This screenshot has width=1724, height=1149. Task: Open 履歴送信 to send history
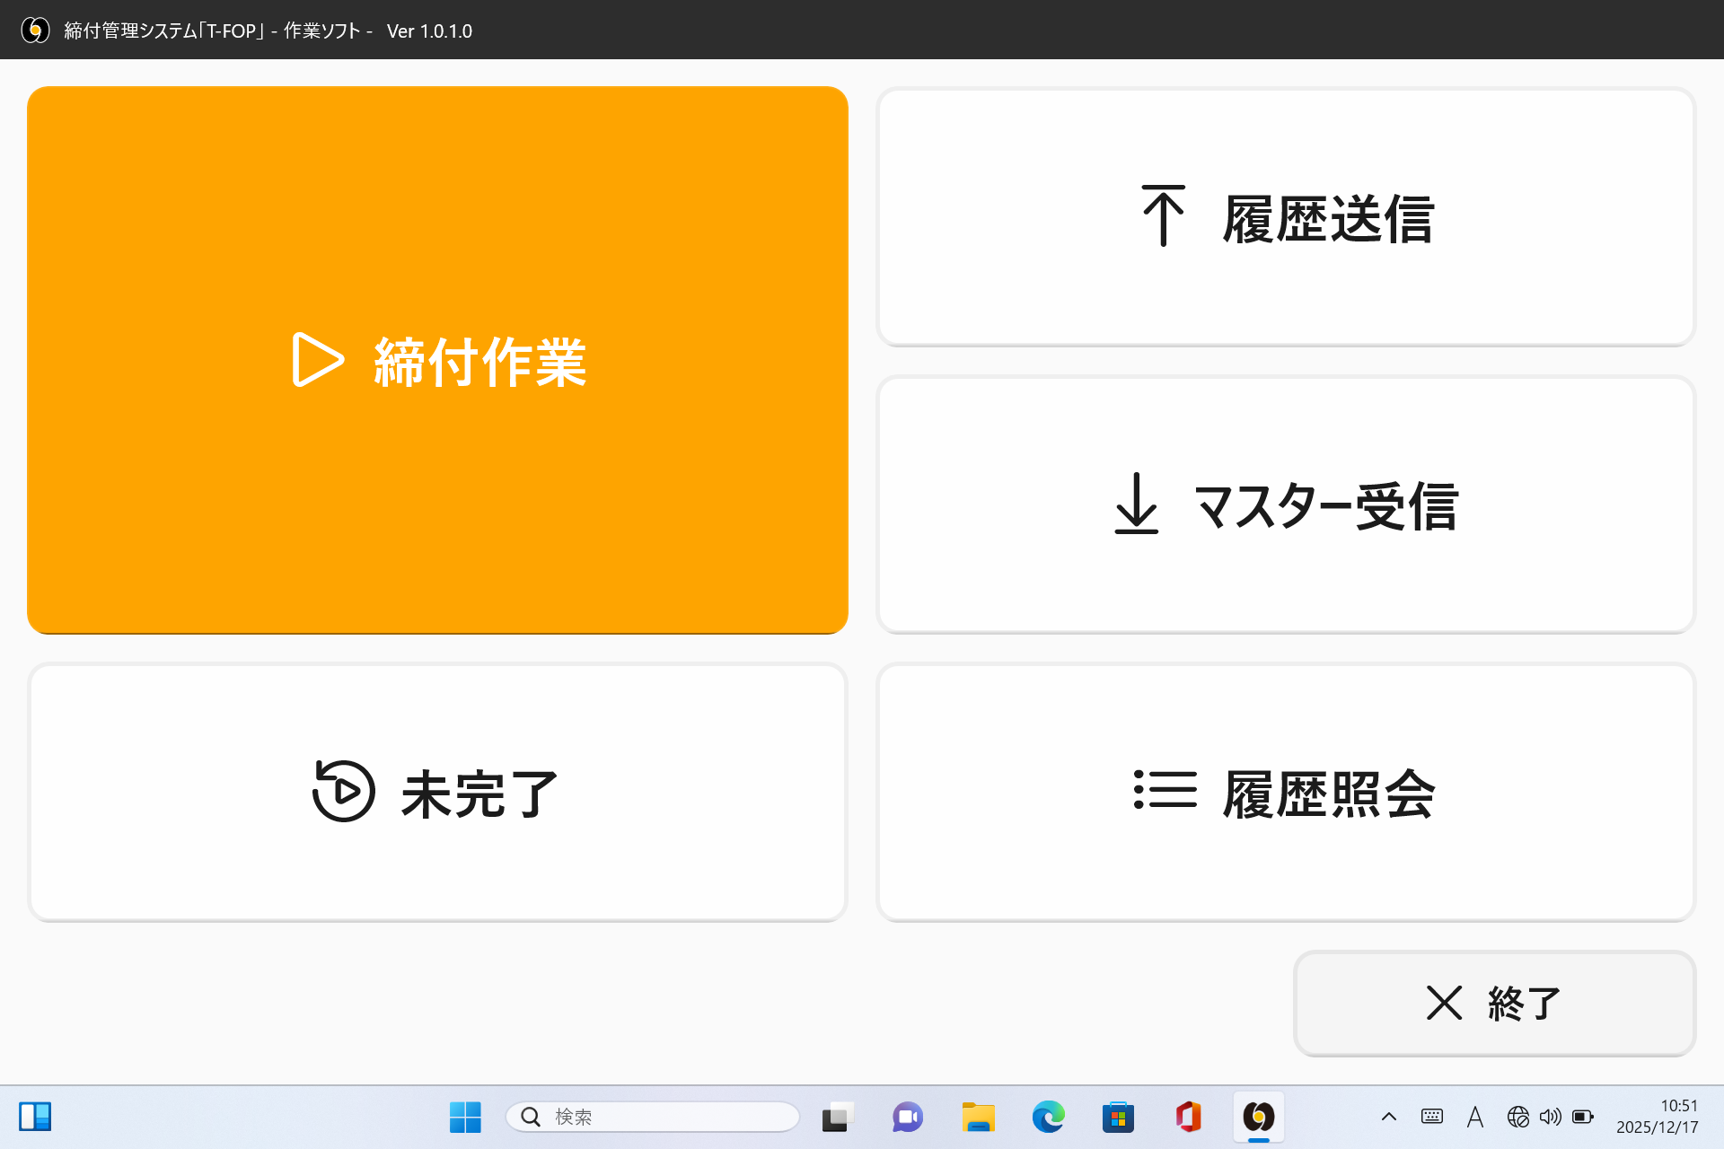[x=1284, y=215]
